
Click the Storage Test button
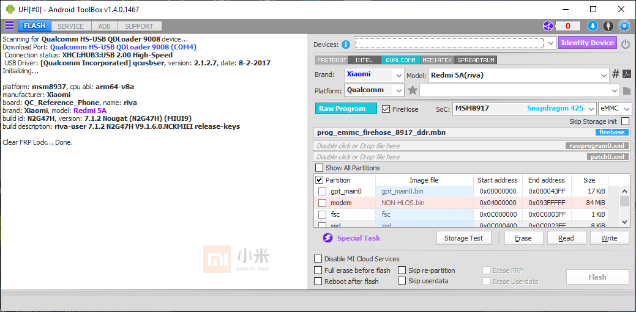(x=463, y=238)
